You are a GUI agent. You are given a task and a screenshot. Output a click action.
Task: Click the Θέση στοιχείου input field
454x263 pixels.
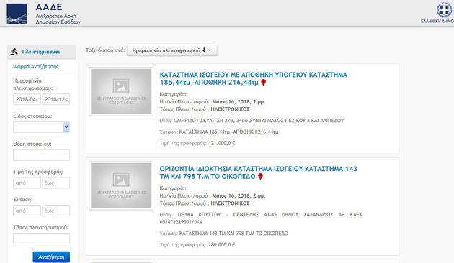pyautogui.click(x=41, y=155)
